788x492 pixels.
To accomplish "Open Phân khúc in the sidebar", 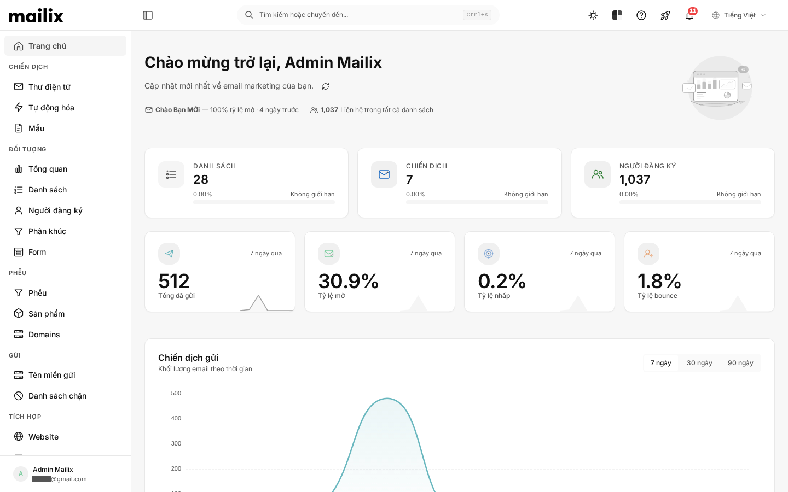I will [x=65, y=231].
